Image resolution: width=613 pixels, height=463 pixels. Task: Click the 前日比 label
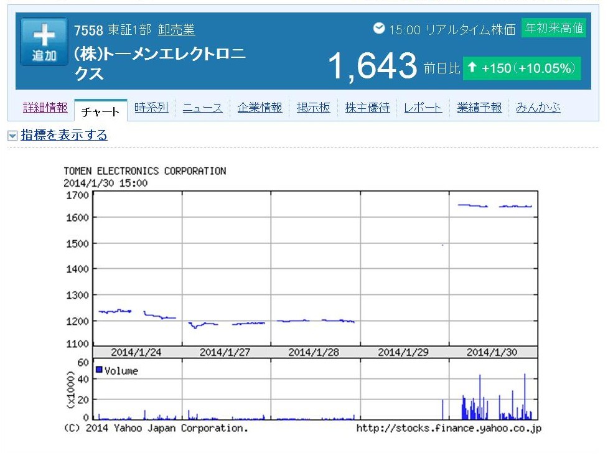coord(442,68)
